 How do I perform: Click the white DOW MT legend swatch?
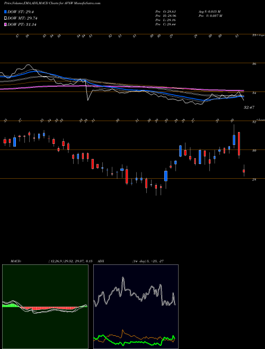[x=5, y=19]
